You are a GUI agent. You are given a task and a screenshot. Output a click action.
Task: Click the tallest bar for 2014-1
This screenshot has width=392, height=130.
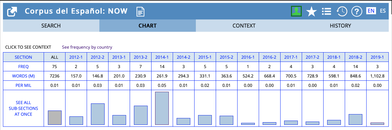tap(162, 108)
